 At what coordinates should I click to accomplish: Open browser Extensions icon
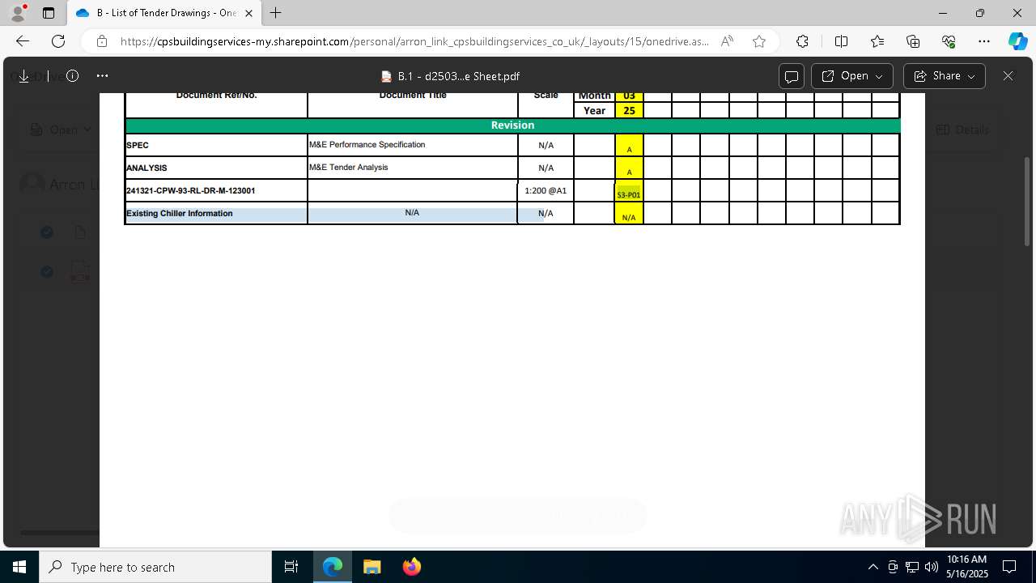point(802,41)
